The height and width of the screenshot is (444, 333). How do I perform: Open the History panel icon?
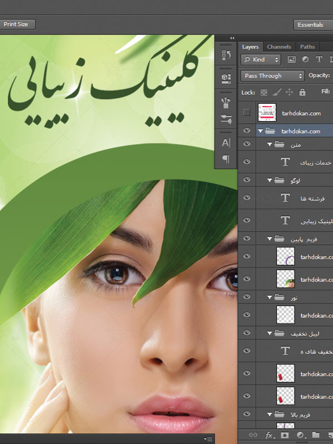[226, 55]
